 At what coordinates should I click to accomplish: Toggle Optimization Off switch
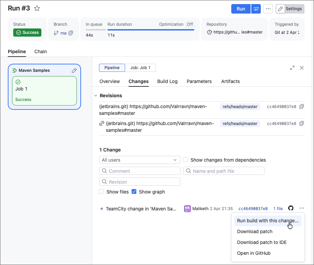click(x=190, y=24)
